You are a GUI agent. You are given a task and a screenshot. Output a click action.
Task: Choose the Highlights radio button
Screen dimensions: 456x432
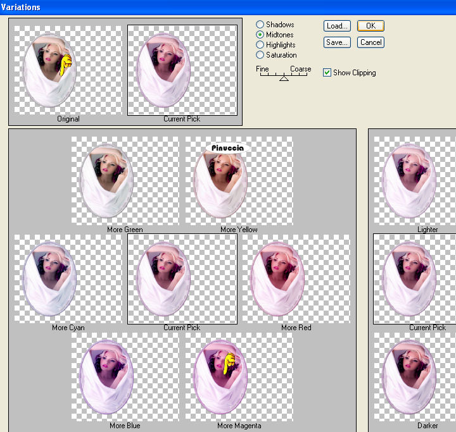[x=260, y=45]
